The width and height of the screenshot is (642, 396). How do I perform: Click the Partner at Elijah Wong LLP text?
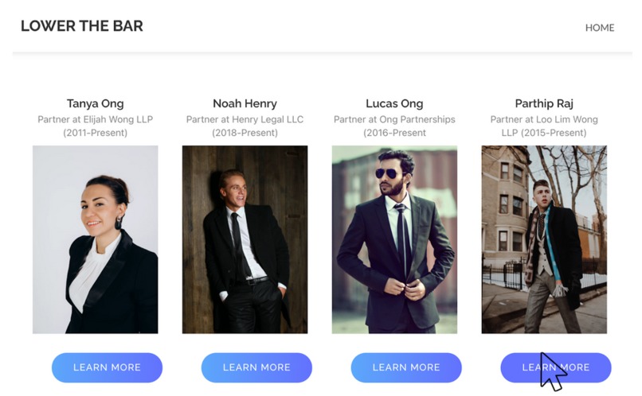(x=96, y=119)
